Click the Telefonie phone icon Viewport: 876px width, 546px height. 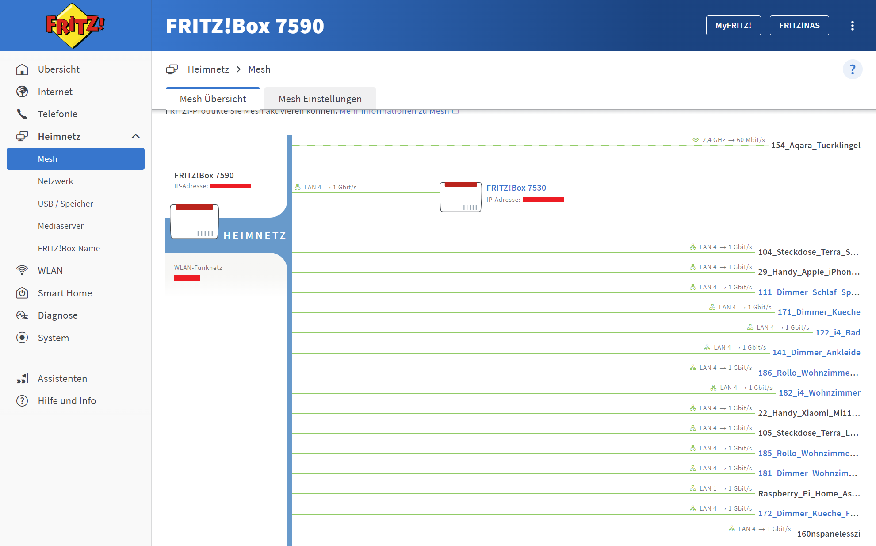click(x=22, y=114)
